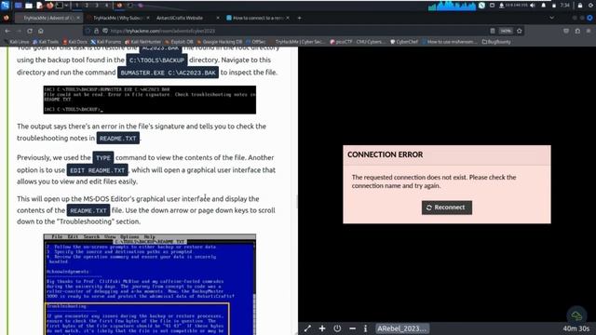Click the Reconnect button in connection error
596x335 pixels.
click(447, 208)
